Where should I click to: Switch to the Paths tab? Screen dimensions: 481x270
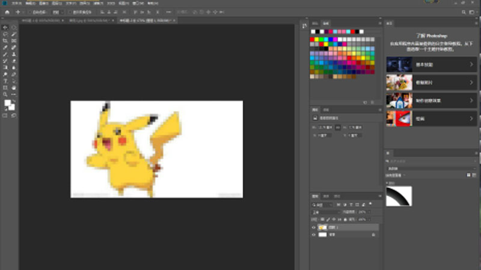pos(337,196)
